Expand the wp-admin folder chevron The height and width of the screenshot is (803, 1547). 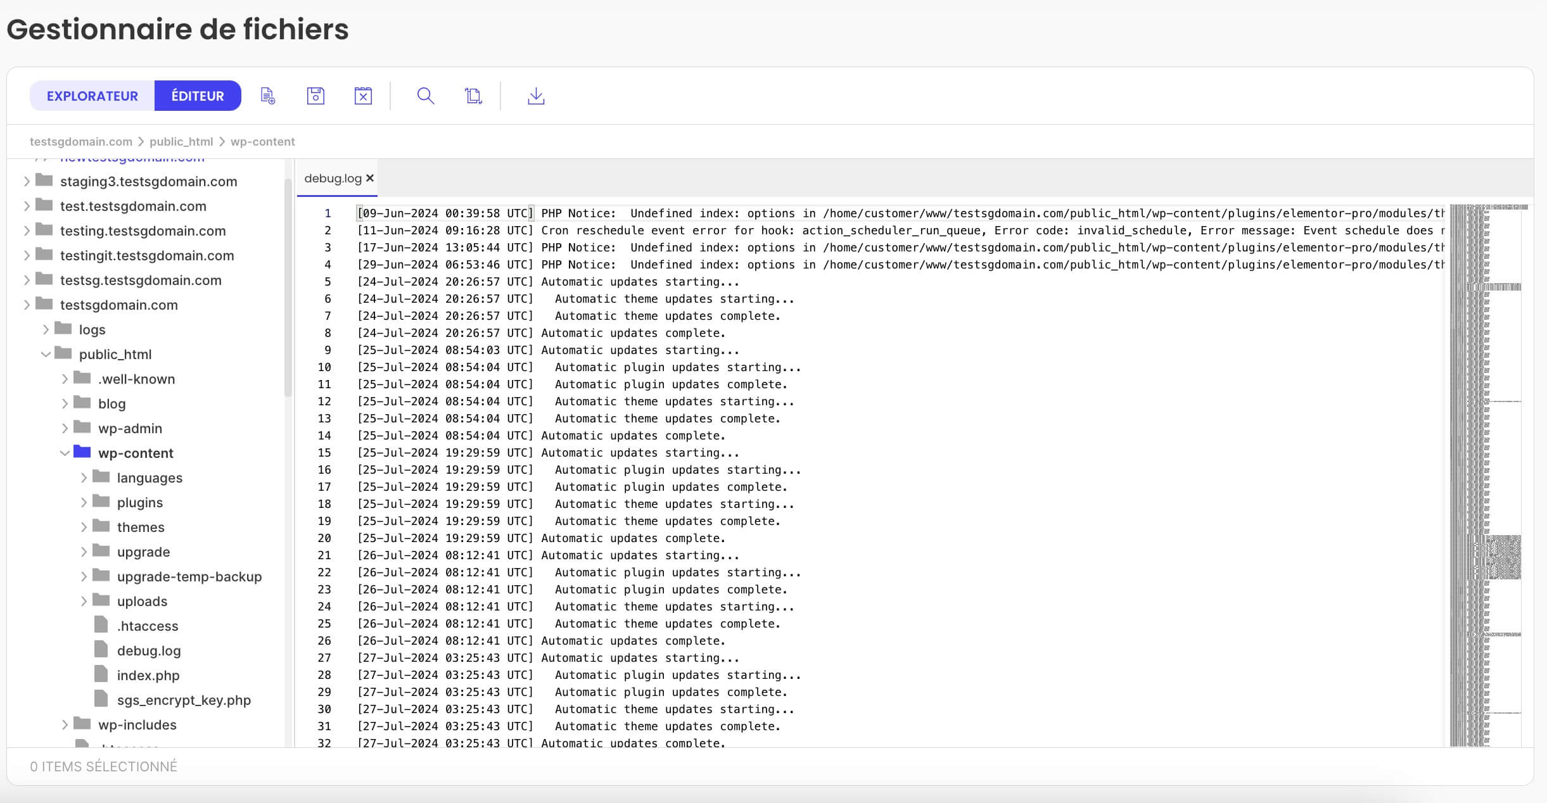coord(65,428)
